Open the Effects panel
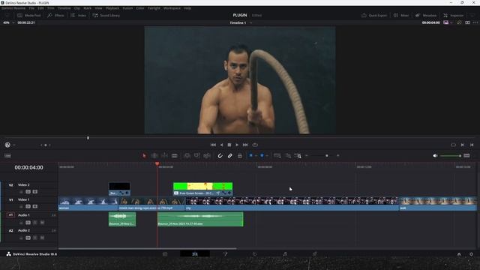The height and width of the screenshot is (270, 480). pyautogui.click(x=55, y=15)
